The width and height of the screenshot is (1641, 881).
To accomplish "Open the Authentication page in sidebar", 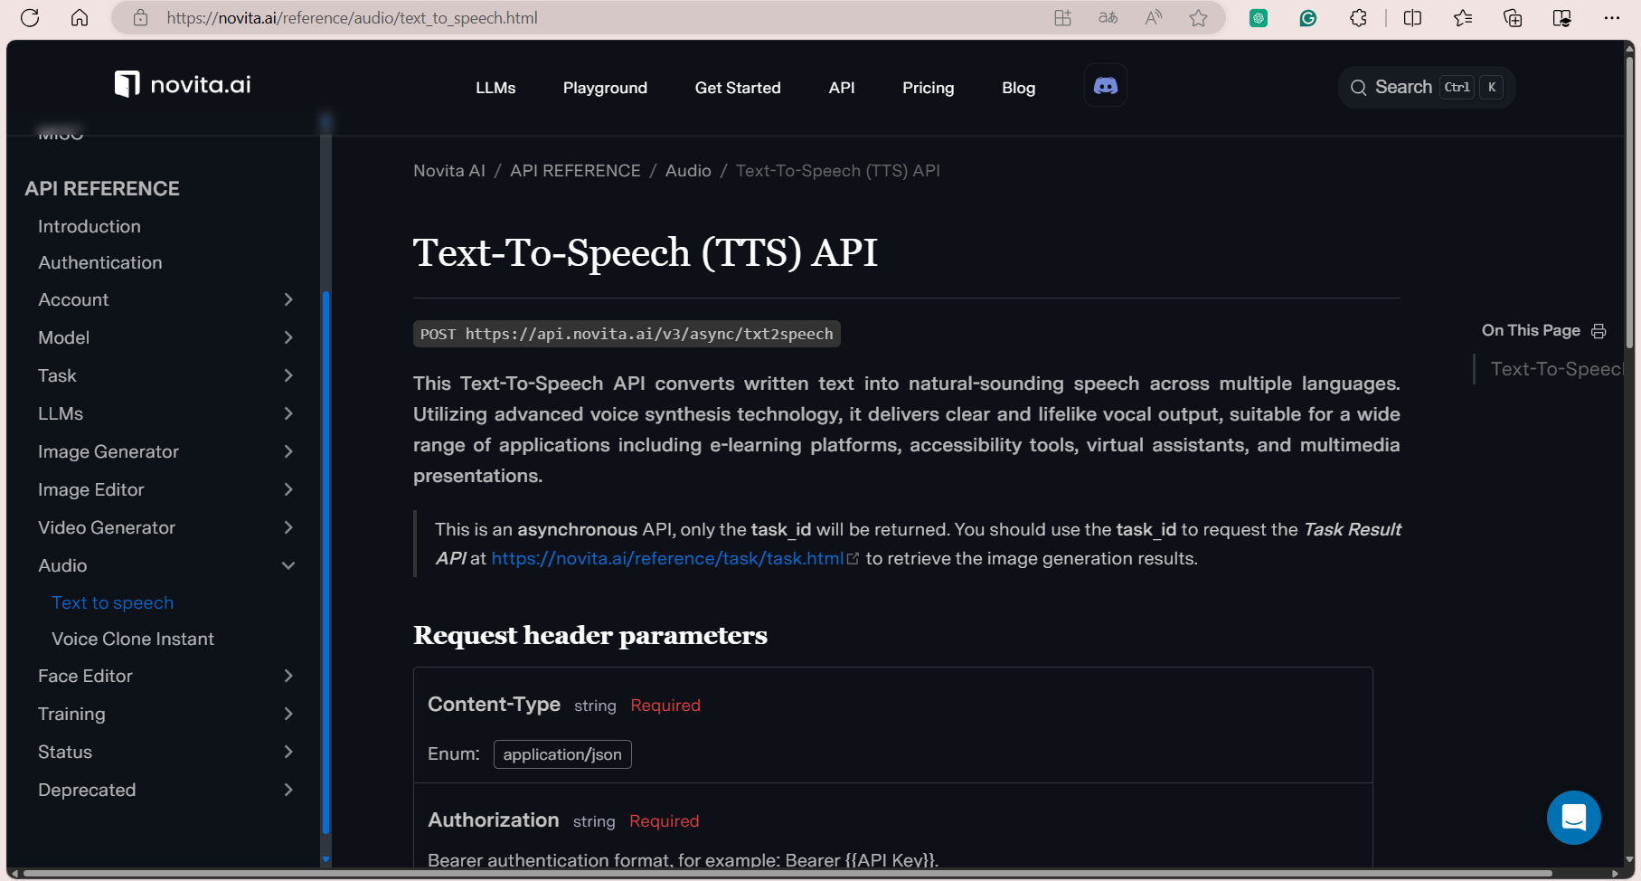I will tap(100, 262).
